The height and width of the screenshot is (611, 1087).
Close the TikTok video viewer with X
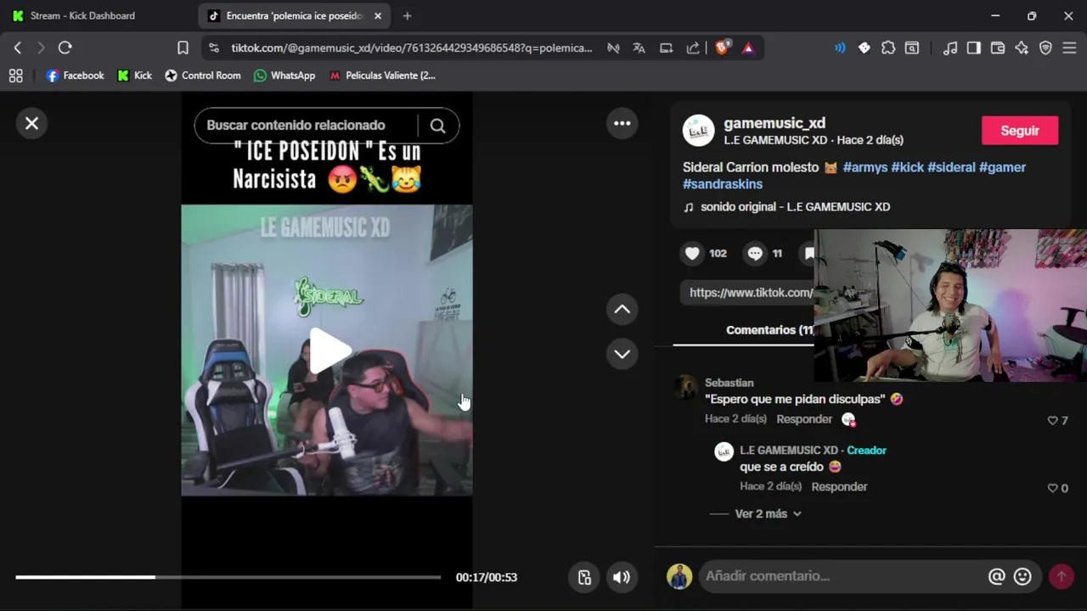point(31,124)
